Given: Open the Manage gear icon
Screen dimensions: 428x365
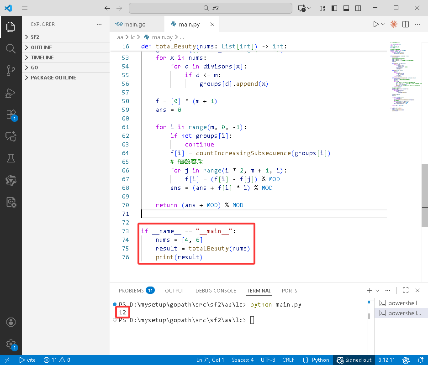Looking at the screenshot, I should point(11,344).
